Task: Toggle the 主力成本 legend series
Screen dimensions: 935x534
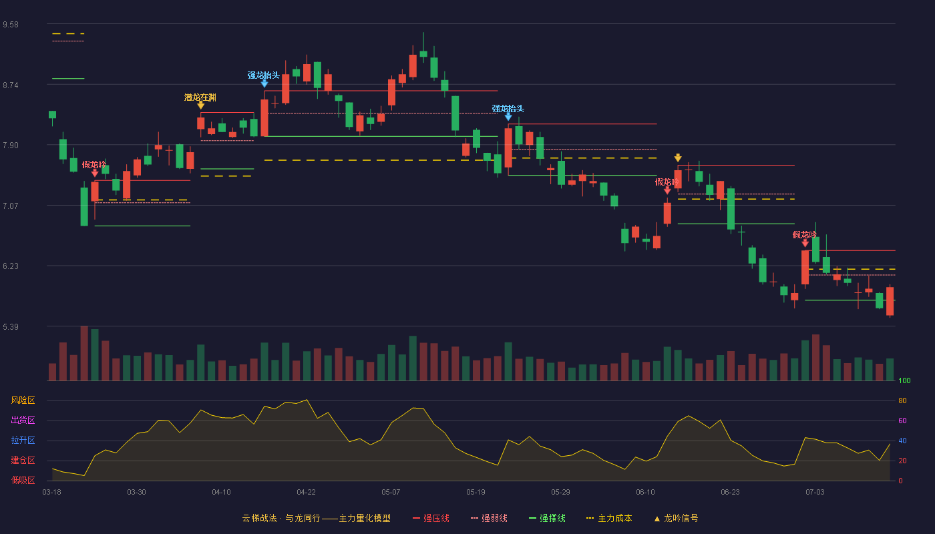Action: pos(609,518)
